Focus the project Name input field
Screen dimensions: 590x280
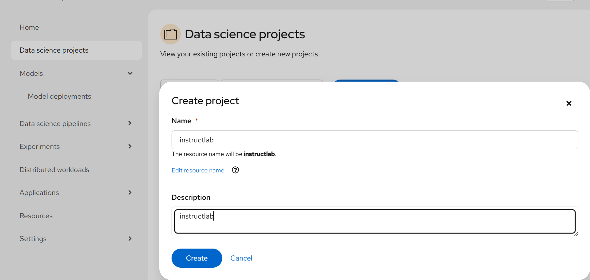coord(375,140)
